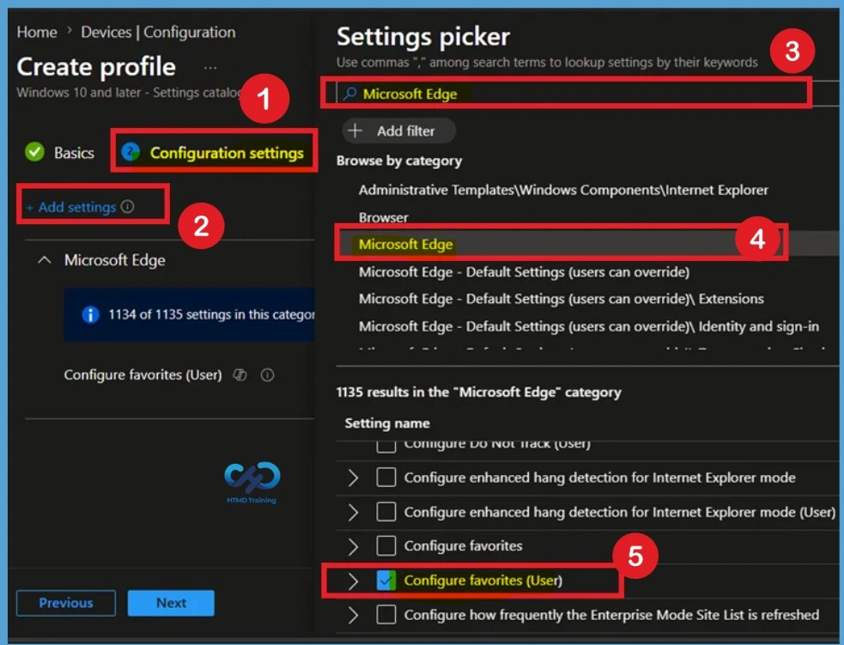Click the Add settings link

pyautogui.click(x=71, y=207)
